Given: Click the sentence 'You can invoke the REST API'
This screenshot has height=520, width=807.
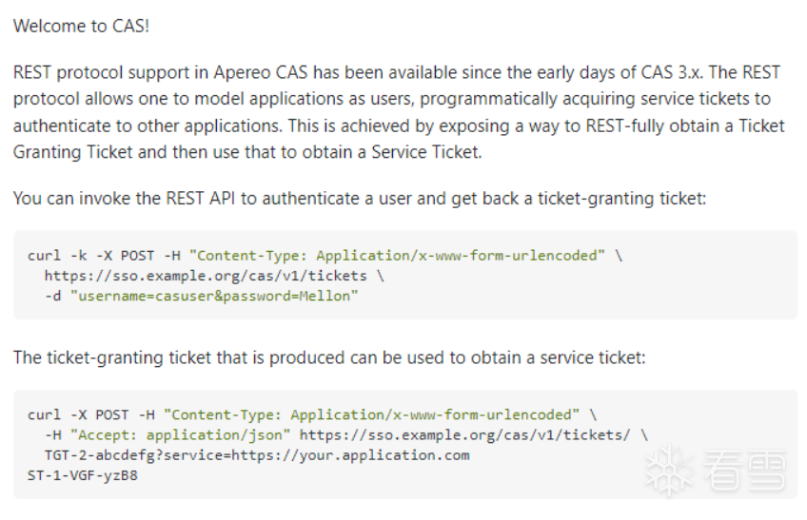Looking at the screenshot, I should coord(360,199).
